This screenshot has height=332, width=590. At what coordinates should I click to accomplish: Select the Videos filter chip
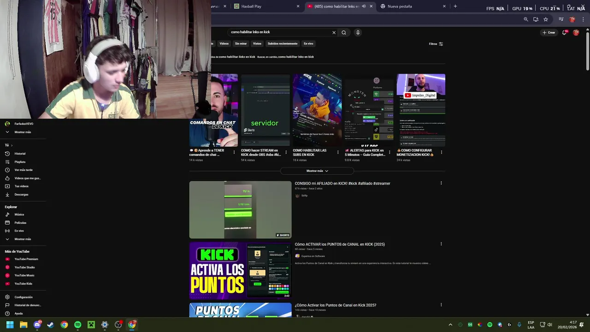pos(224,44)
